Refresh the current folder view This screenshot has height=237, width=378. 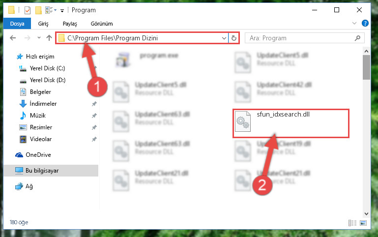point(234,38)
